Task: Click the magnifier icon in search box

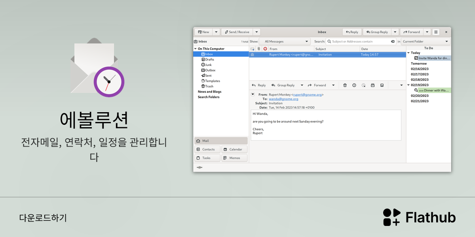Action: tap(329, 41)
